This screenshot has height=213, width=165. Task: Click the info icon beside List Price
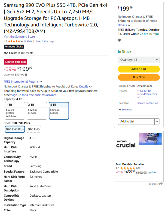click(x=26, y=74)
